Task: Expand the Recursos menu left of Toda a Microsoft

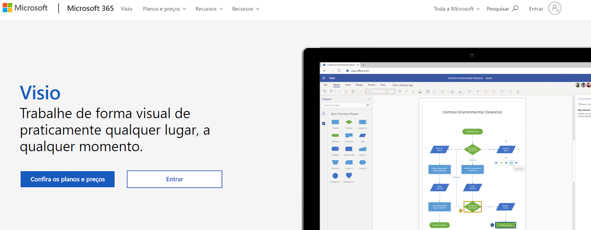Action: (246, 9)
